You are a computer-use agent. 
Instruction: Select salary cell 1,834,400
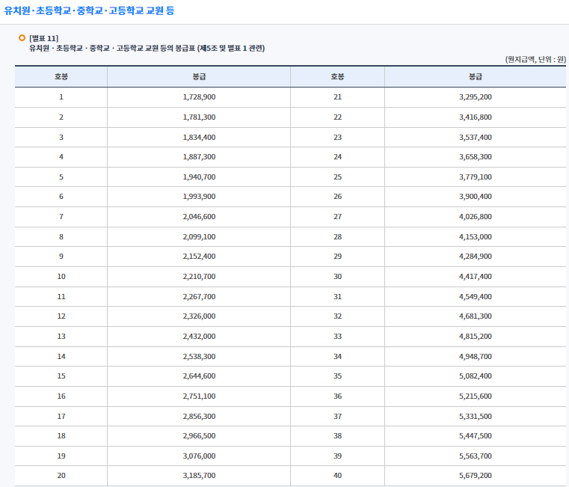199,138
